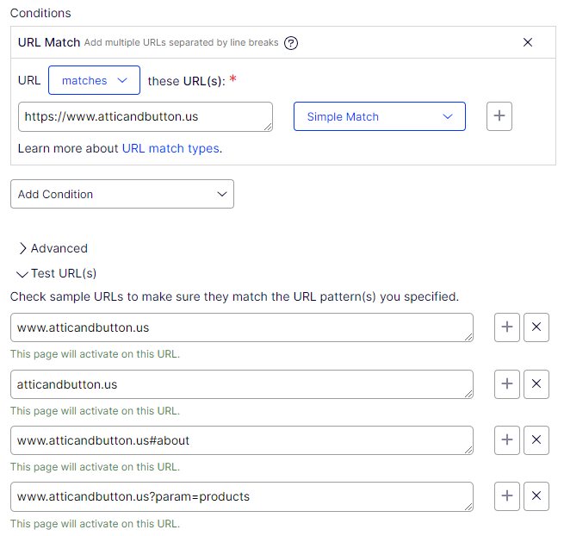Add test URL after param=products row
Image resolution: width=564 pixels, height=536 pixels.
[507, 496]
